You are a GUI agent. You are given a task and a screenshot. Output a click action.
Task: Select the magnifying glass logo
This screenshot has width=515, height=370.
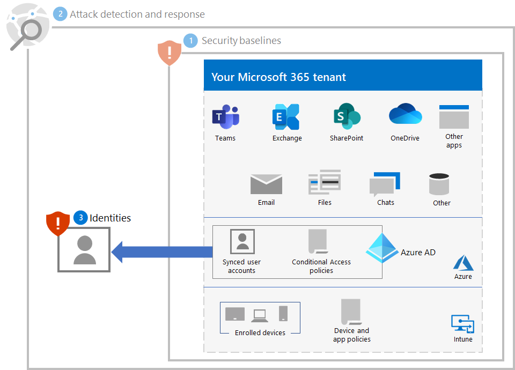(28, 25)
